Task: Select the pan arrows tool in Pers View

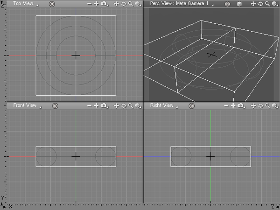Action: [253, 4]
